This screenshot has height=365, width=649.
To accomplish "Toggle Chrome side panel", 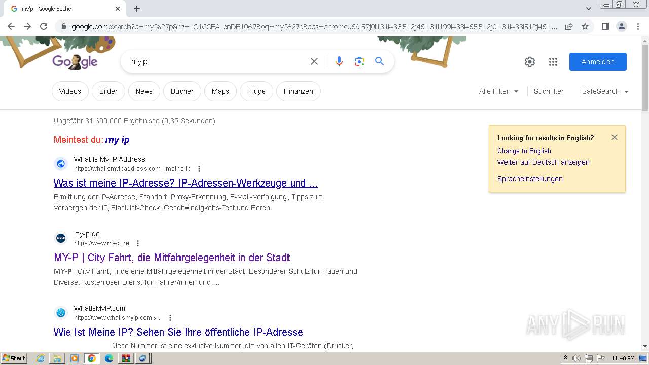I will [x=605, y=26].
